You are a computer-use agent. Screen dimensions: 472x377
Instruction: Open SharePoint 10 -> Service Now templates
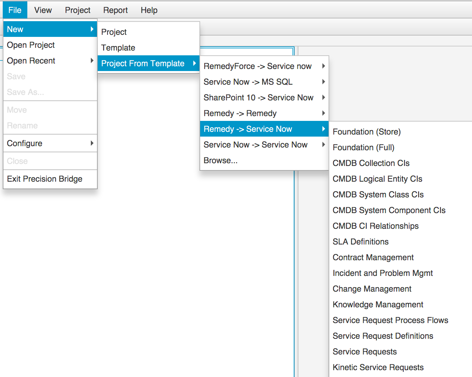pos(264,97)
